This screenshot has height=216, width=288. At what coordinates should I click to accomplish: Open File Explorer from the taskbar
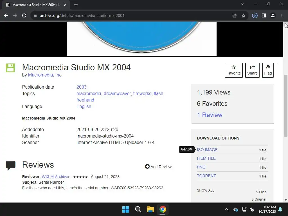click(x=150, y=209)
